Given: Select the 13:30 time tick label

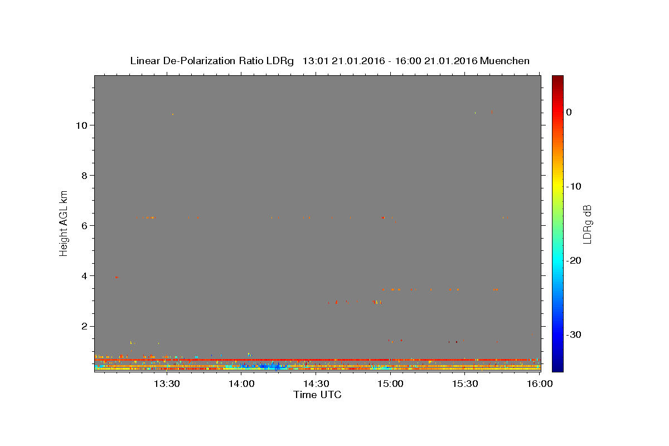Looking at the screenshot, I should pos(166,384).
